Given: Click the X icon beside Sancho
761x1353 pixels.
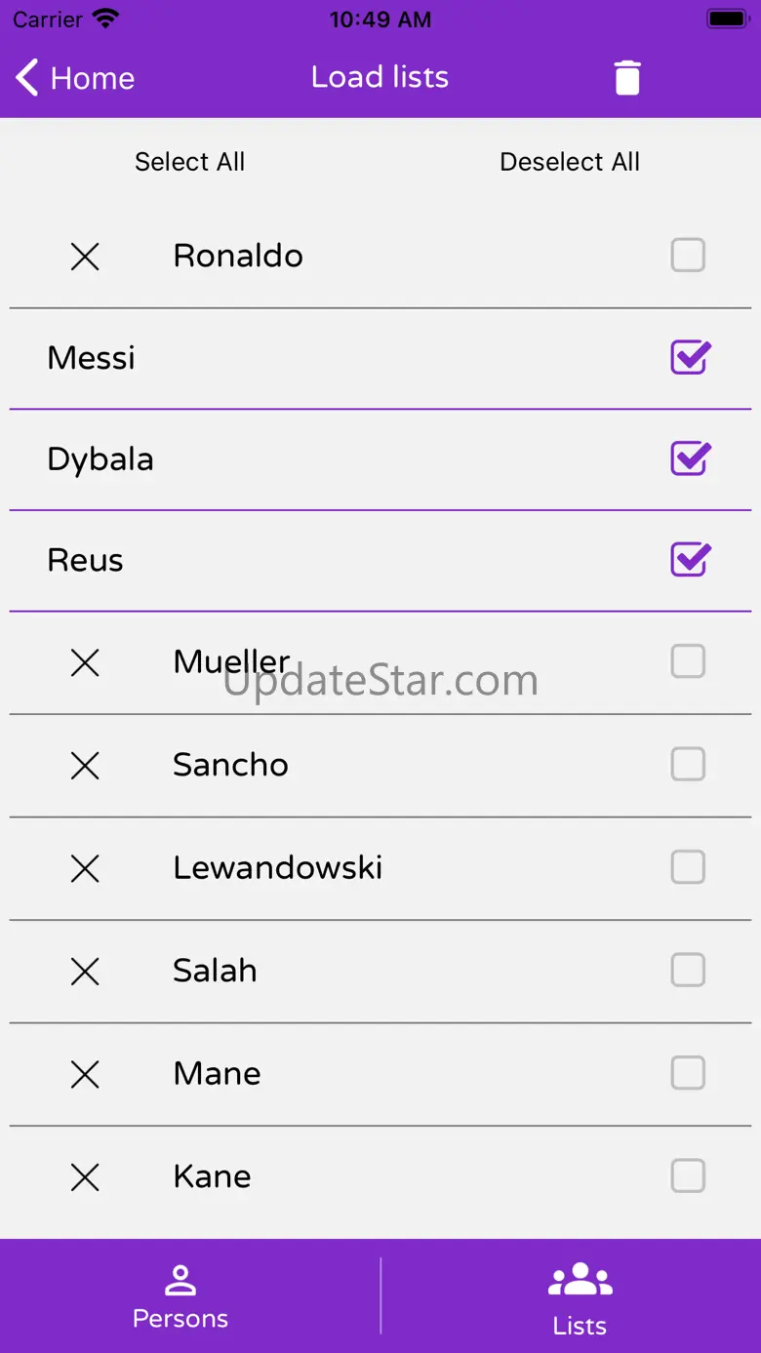Looking at the screenshot, I should tap(86, 766).
